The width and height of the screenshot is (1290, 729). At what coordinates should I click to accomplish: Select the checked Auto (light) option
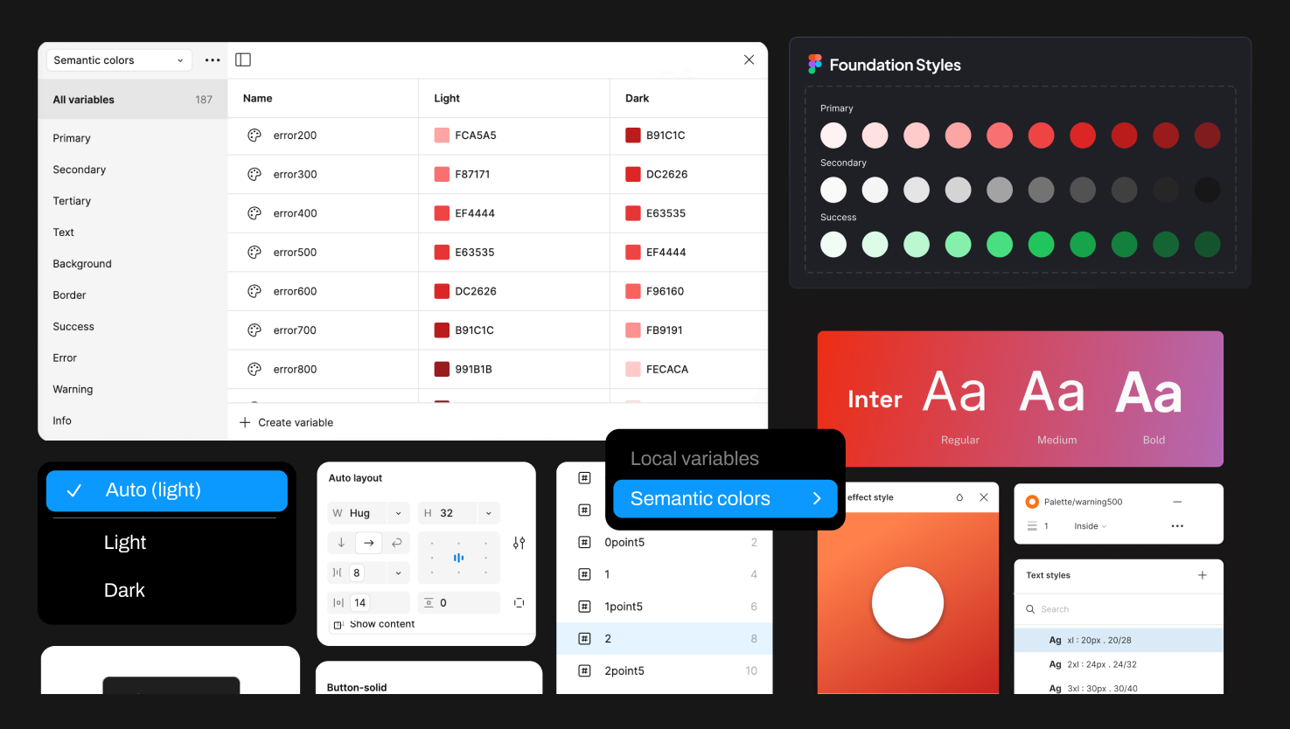[x=166, y=490]
